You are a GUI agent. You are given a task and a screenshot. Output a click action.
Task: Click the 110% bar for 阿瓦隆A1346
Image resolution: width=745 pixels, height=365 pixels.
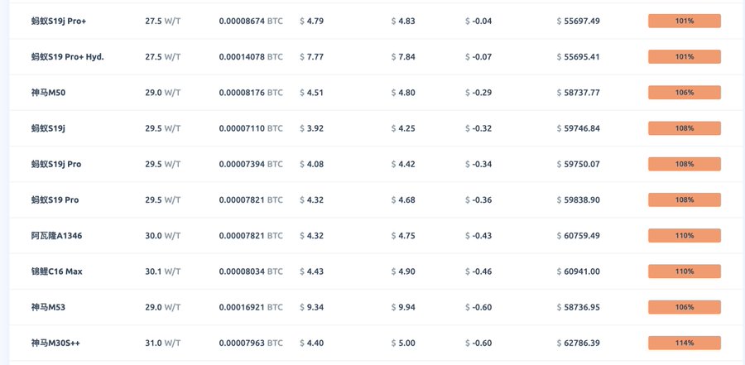(x=684, y=236)
